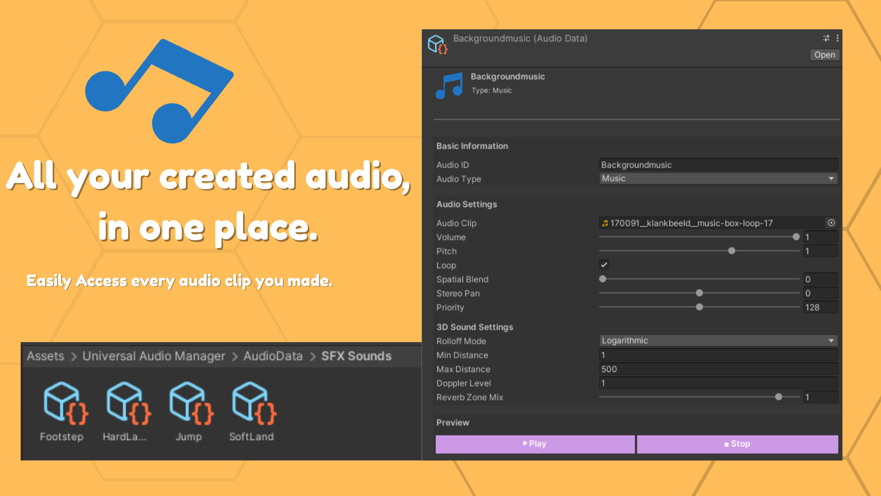Viewport: 881px width, 496px height.
Task: Click the Audio Clip object picker circle
Action: point(831,223)
